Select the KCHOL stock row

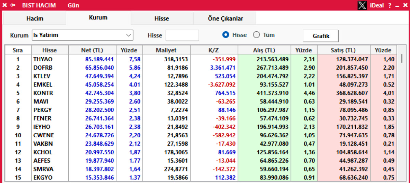(x=201, y=152)
